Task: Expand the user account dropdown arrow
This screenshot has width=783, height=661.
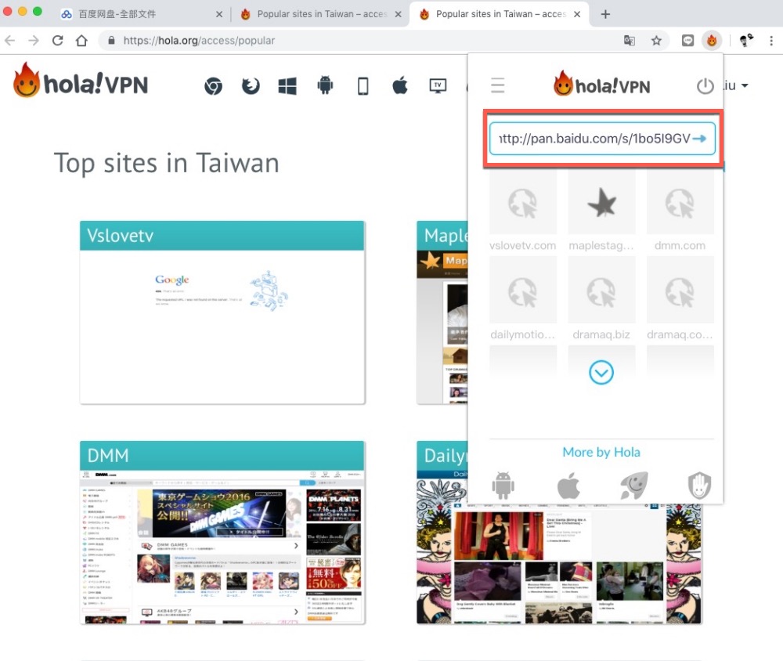Action: point(745,86)
